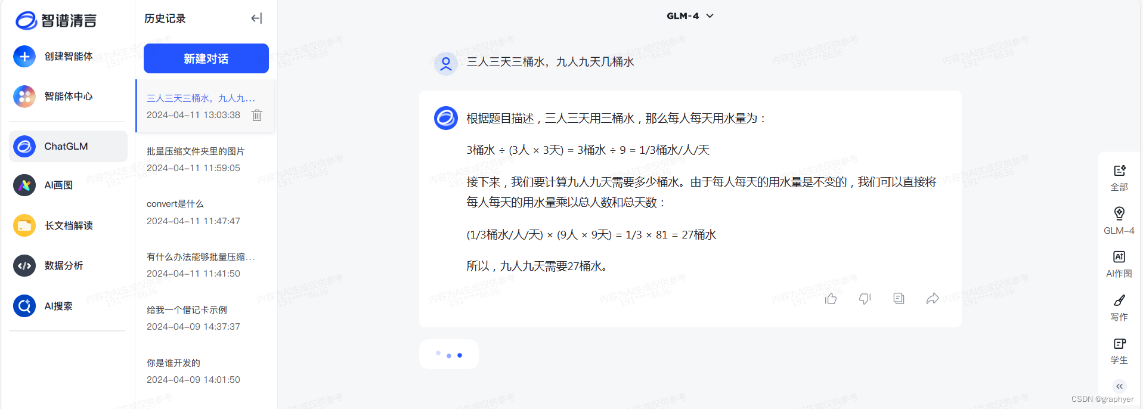Click the loading dots bubble
This screenshot has width=1143, height=409.
pyautogui.click(x=449, y=354)
